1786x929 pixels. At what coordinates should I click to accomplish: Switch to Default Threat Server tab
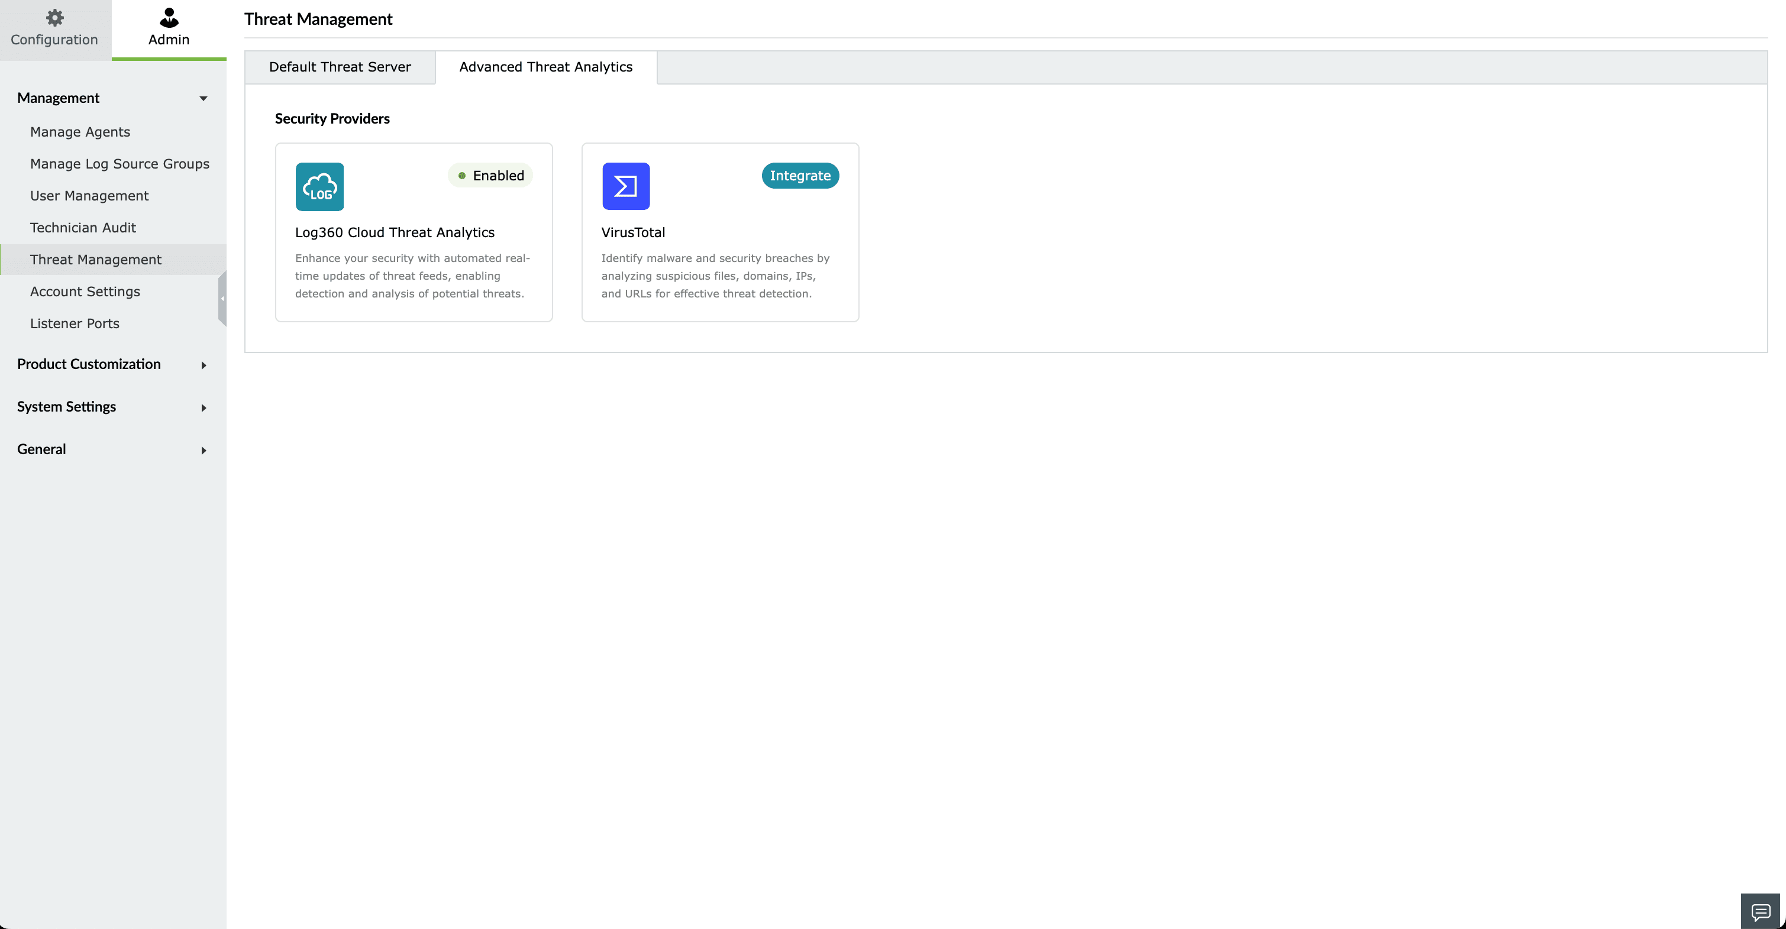340,67
